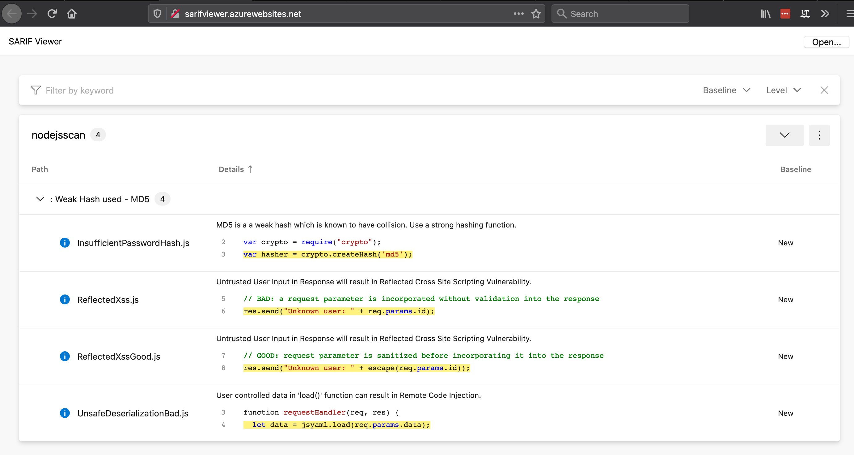
Task: Select the InsufficientPasswordHash.js result
Action: (133, 243)
